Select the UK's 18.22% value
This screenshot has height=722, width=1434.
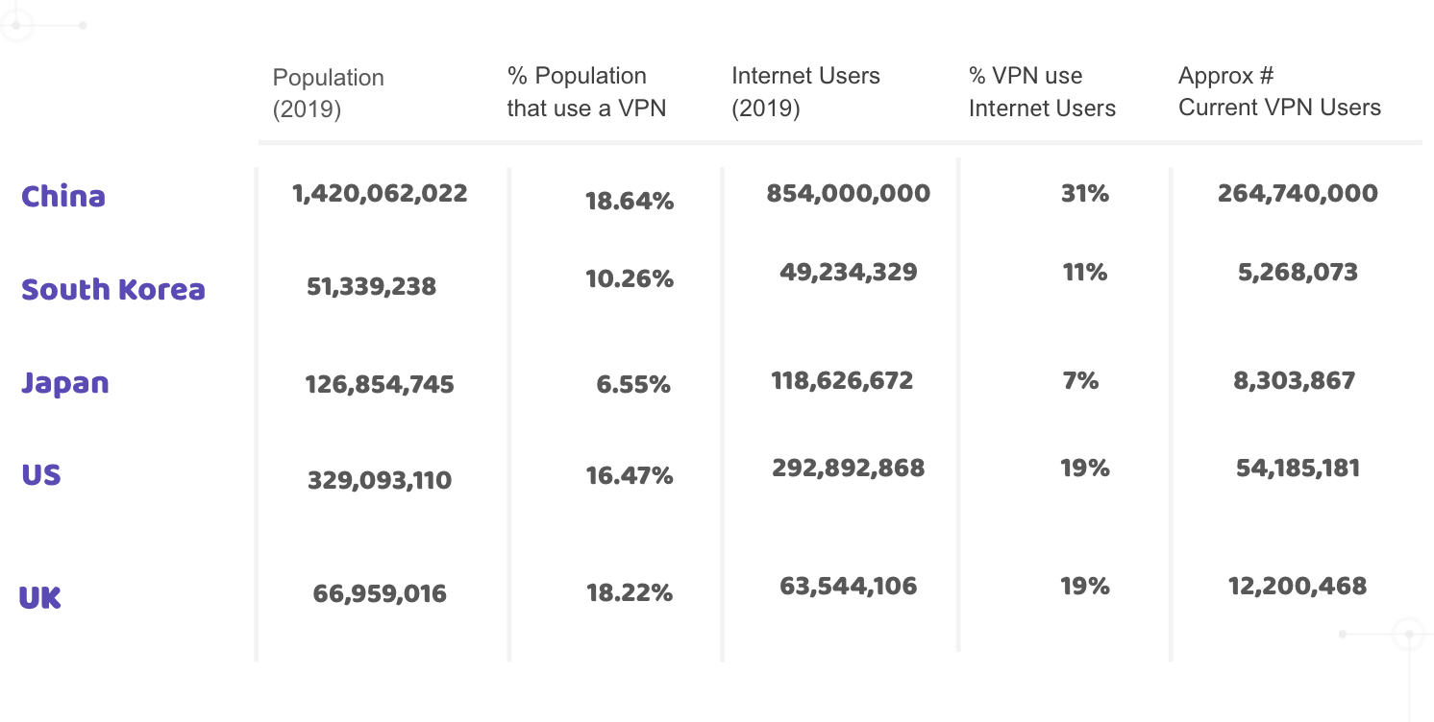coord(630,592)
